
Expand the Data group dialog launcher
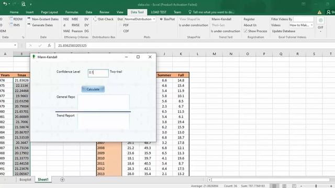click(23, 37)
